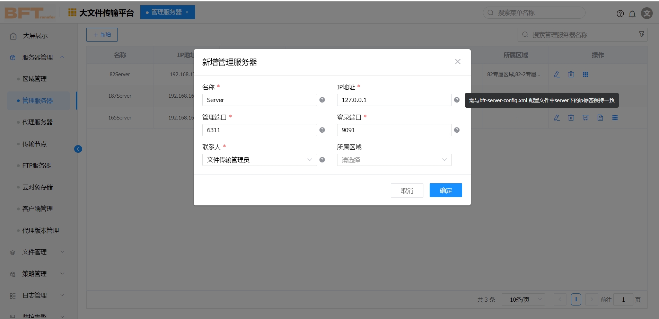Click the help icon beside the 管理端口 field
The height and width of the screenshot is (319, 659).
(x=322, y=130)
